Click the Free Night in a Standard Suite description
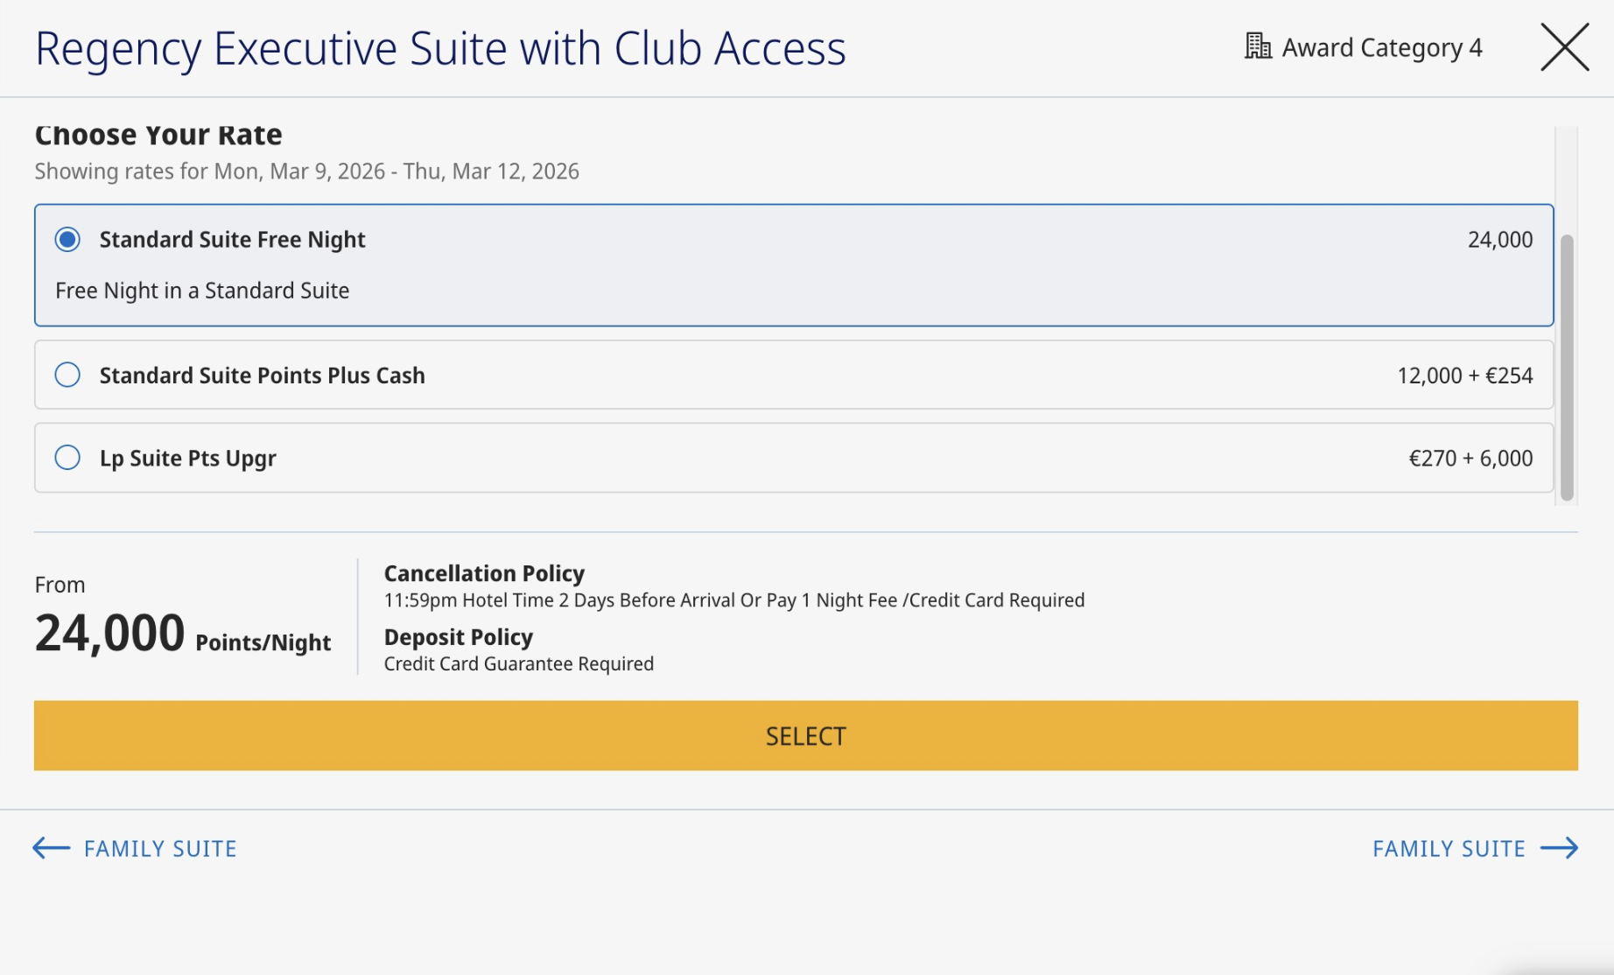 pos(202,291)
